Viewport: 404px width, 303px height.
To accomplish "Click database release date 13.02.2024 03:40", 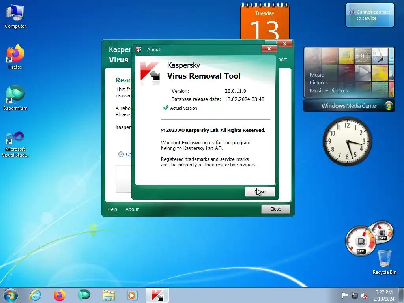I will 244,99.
